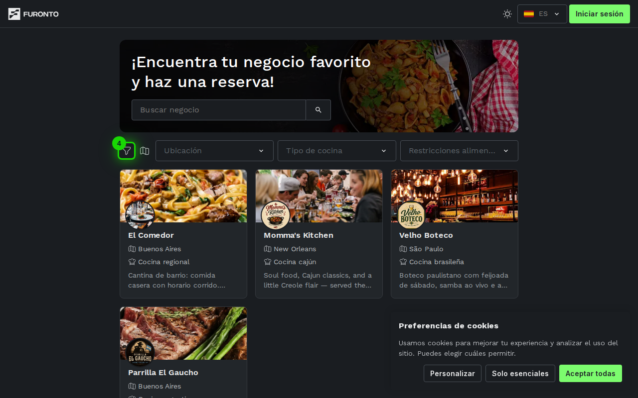Click the map icon beside New Orleans
This screenshot has height=398, width=638.
pyautogui.click(x=268, y=249)
